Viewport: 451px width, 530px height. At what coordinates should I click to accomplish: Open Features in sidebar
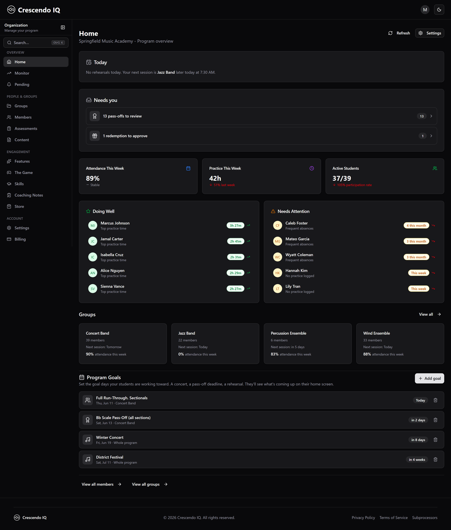click(x=36, y=161)
